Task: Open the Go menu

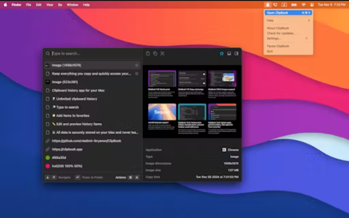Action: coord(60,5)
